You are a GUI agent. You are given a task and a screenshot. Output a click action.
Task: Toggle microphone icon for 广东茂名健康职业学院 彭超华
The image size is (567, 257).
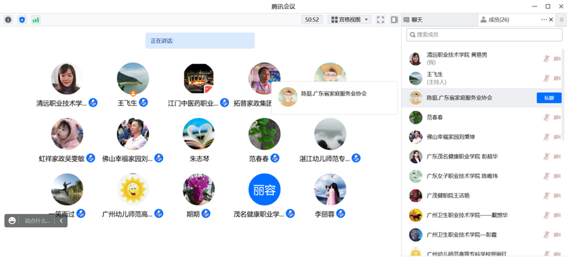point(546,157)
